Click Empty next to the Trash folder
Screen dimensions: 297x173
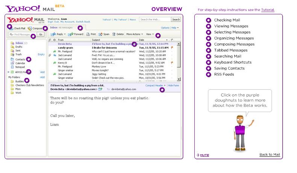pos(41,55)
